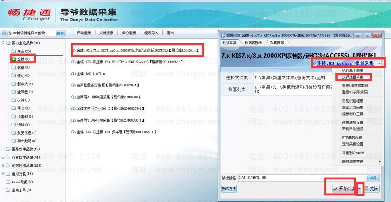Click the cloud icon beside 友商网3.0多年度采集
Image resolution: width=391 pixels, height=202 pixels.
73,120
